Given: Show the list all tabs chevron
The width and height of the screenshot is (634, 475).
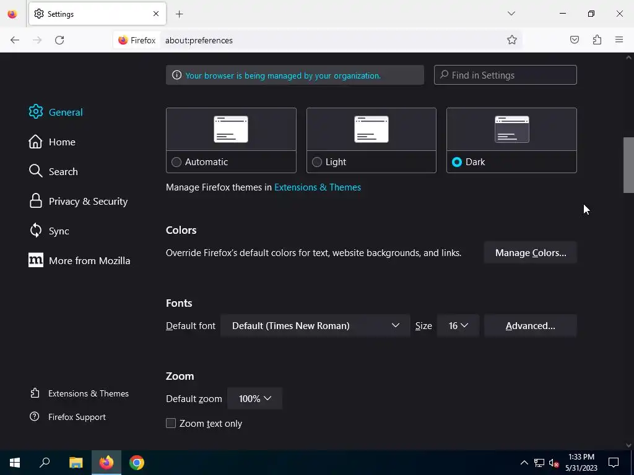Looking at the screenshot, I should 511,14.
